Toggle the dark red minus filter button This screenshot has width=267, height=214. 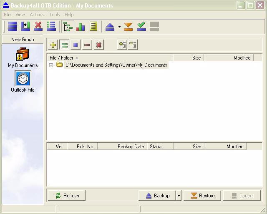87,45
